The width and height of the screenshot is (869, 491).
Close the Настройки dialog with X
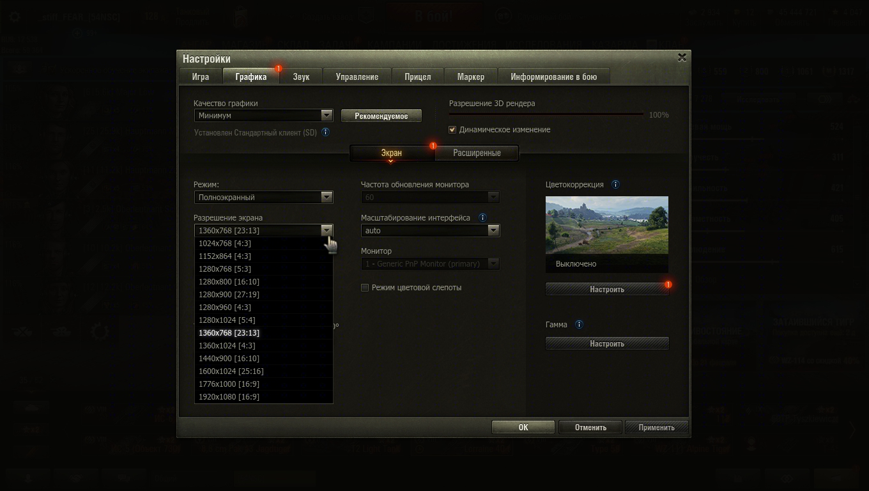682,58
